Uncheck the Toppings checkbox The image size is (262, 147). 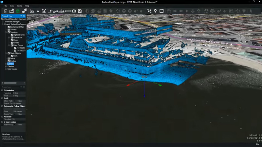point(9,32)
